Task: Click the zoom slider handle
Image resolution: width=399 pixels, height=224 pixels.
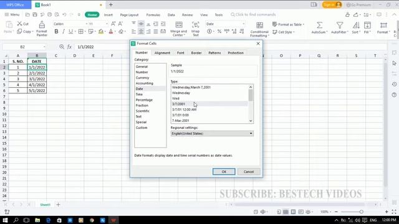Action: 361,212
